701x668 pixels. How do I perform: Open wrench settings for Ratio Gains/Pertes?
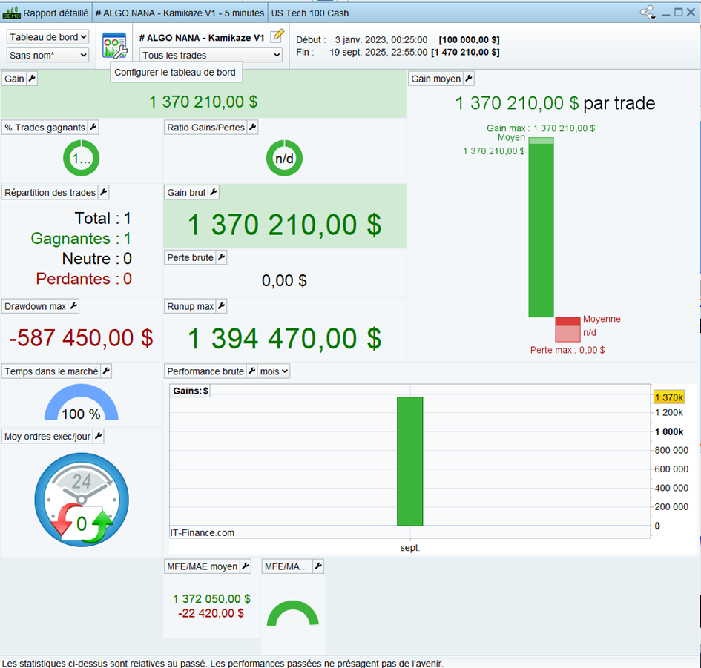point(252,128)
